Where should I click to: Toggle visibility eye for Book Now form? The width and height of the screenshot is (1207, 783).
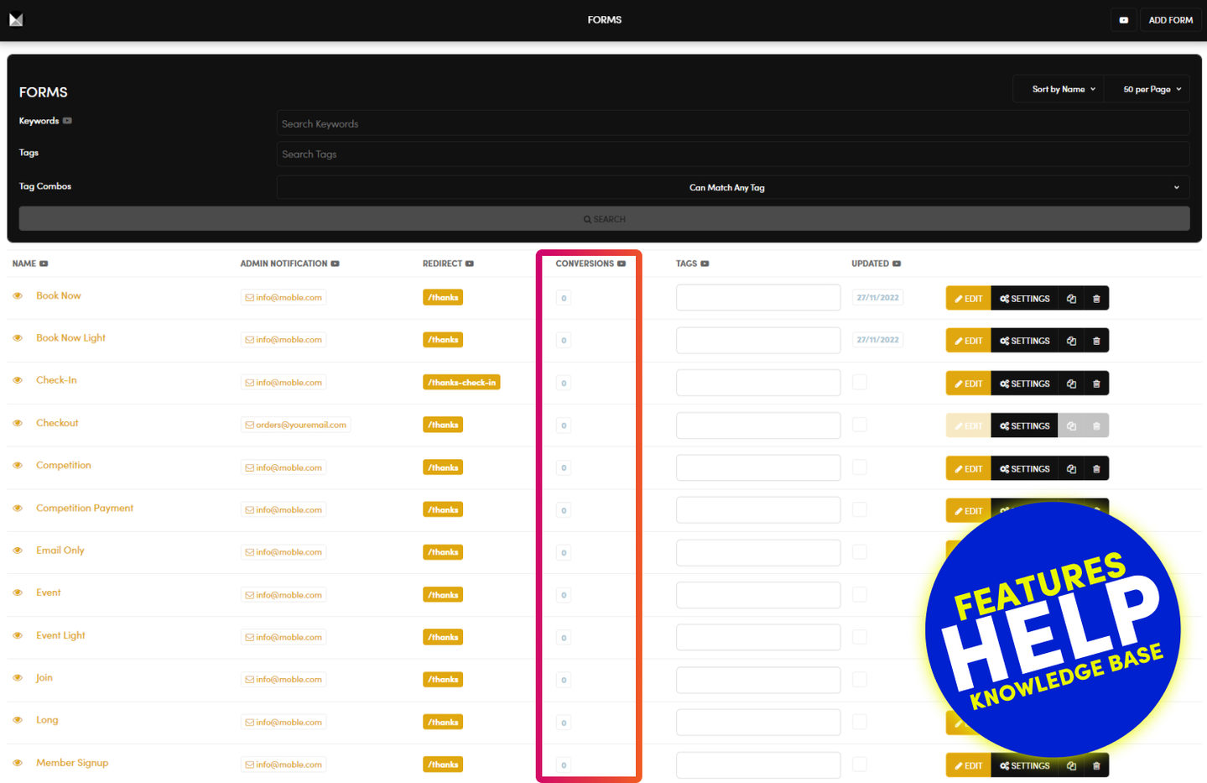(x=18, y=296)
